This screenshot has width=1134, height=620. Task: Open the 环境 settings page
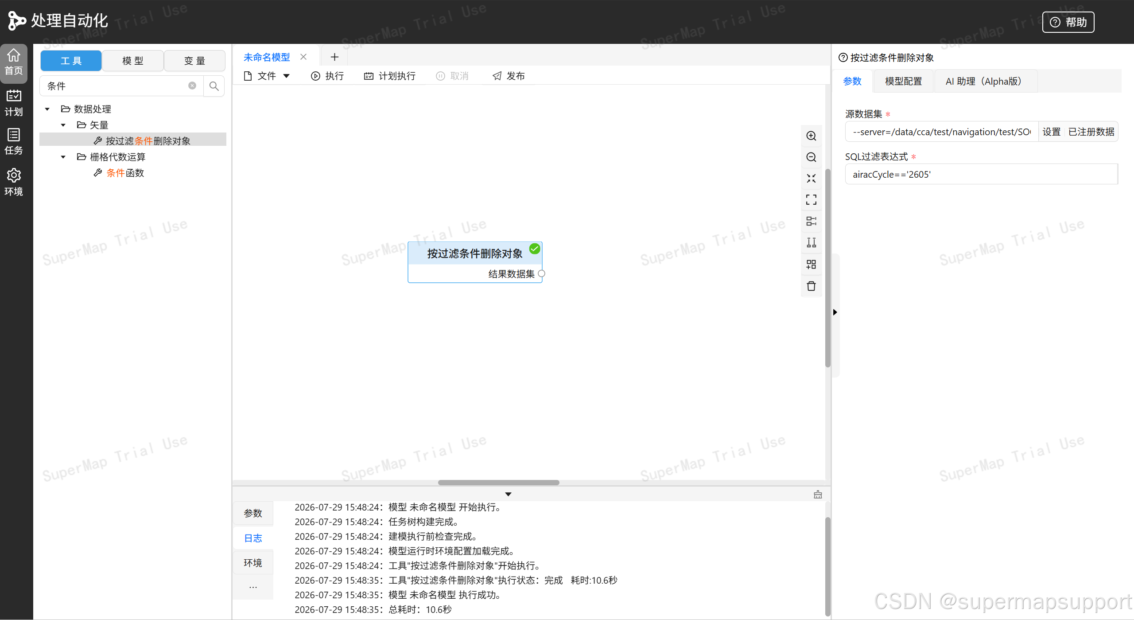[x=14, y=182]
